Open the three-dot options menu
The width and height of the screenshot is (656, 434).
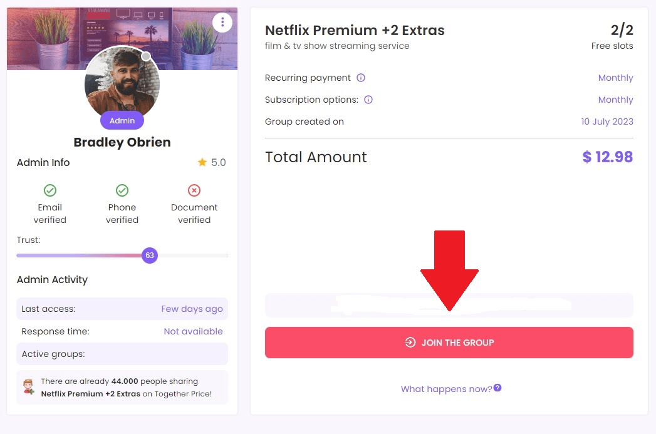pos(222,23)
